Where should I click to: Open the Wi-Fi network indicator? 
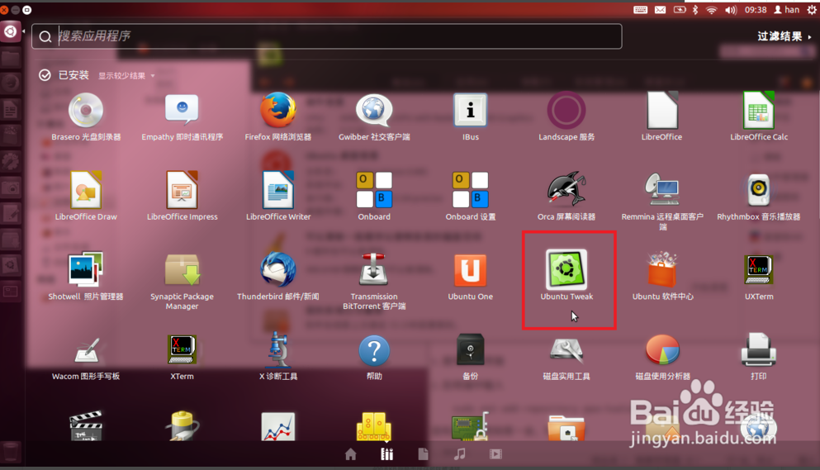point(711,9)
